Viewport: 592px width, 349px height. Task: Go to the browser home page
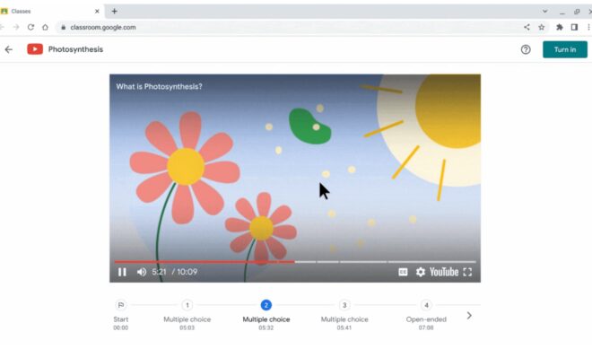[46, 27]
